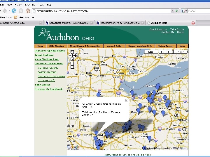Open the back/forward history dropdown arrow
The image size is (210, 157).
pos(9,11)
